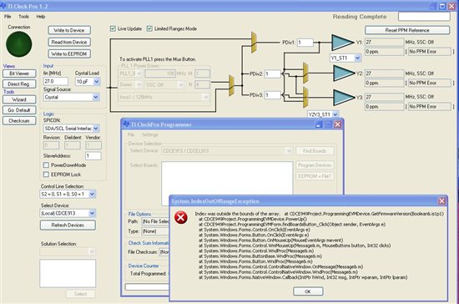459x304 pixels.
Task: Click the Y3 output buffer triangle
Action: click(x=345, y=97)
